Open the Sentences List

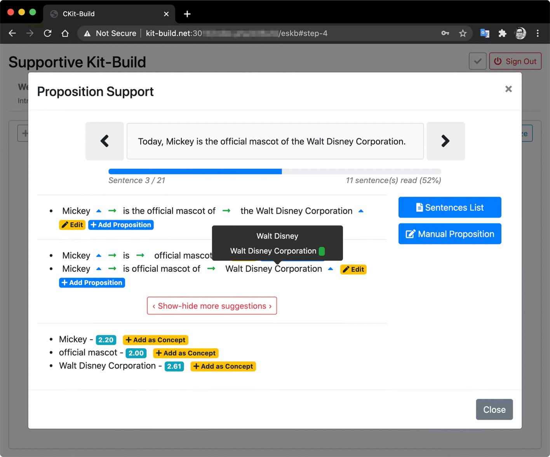click(x=450, y=208)
